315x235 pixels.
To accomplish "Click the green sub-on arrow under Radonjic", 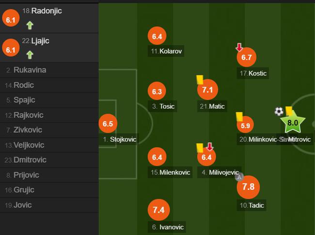I will point(30,25).
